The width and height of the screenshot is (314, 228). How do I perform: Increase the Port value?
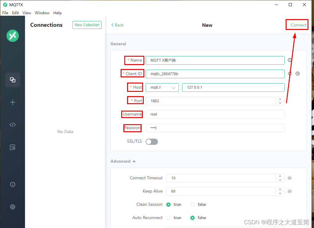280,99
